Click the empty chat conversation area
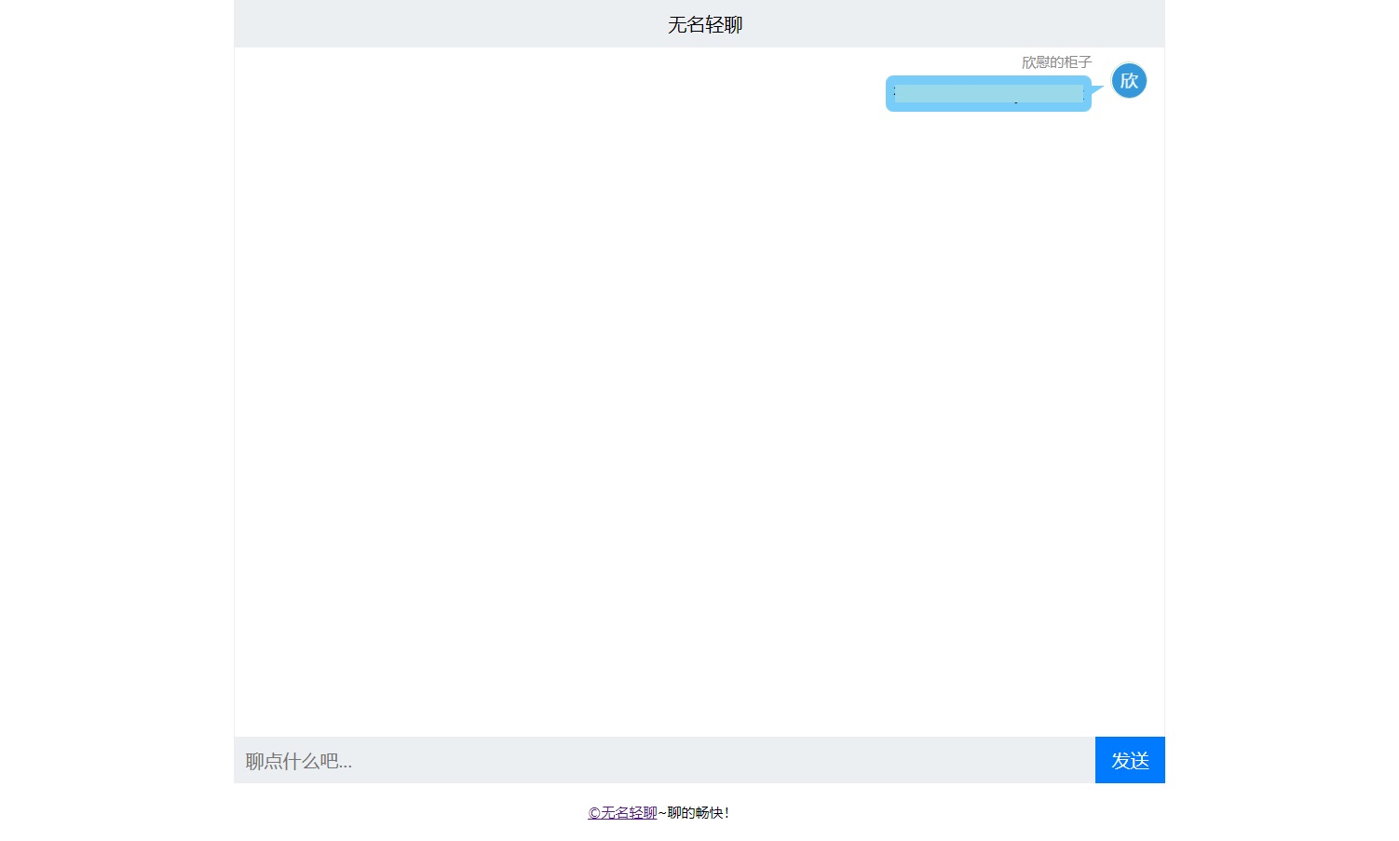Image resolution: width=1399 pixels, height=841 pixels. click(652, 419)
